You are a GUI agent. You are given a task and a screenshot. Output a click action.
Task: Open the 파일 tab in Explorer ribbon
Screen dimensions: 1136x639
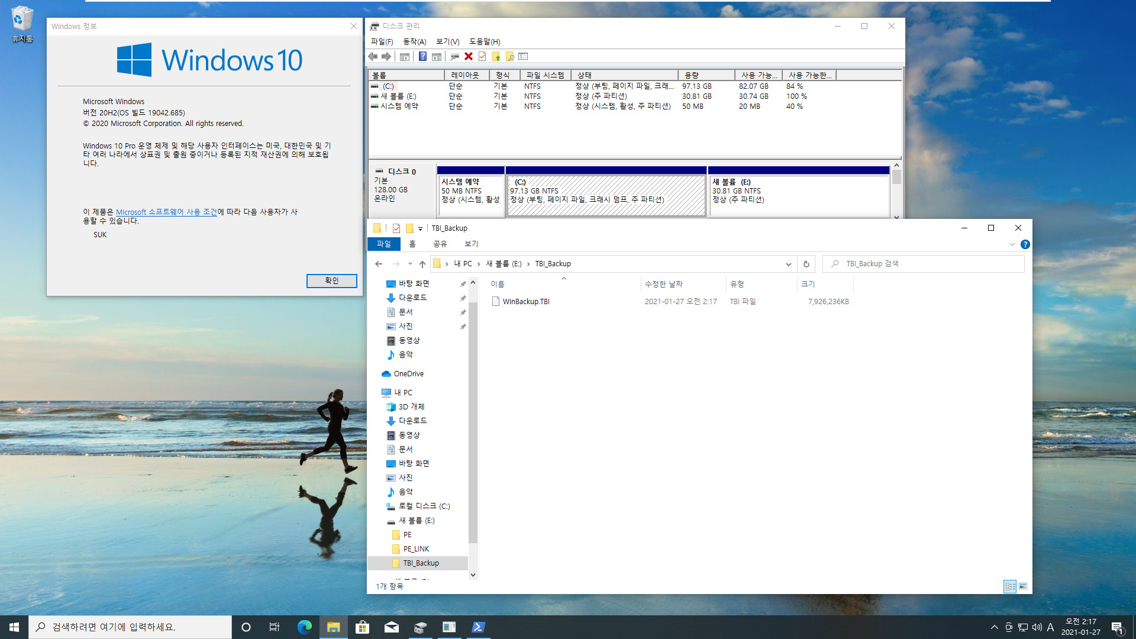(x=384, y=244)
